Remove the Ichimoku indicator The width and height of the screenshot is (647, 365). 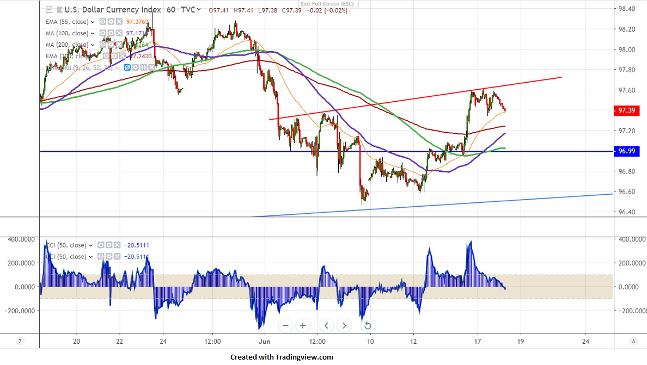151,67
